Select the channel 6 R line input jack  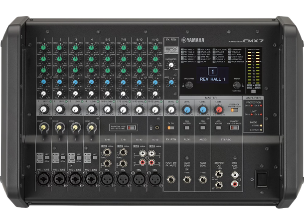107,163
